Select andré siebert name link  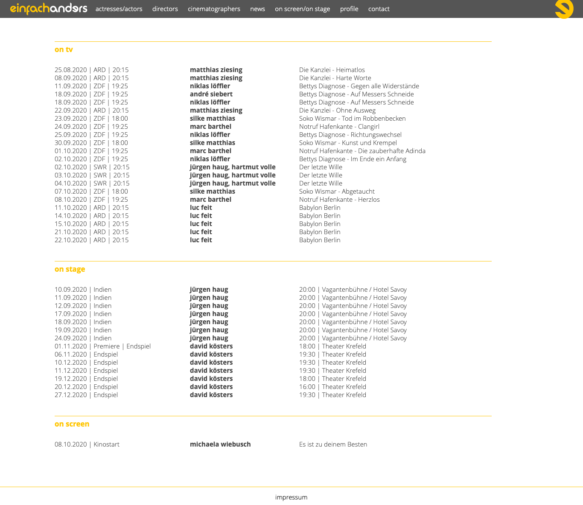[211, 94]
